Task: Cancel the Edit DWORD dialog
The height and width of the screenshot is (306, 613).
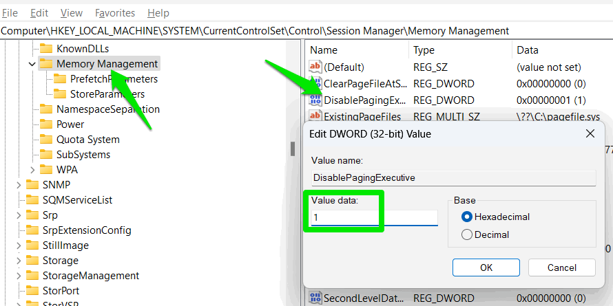Action: pos(561,267)
